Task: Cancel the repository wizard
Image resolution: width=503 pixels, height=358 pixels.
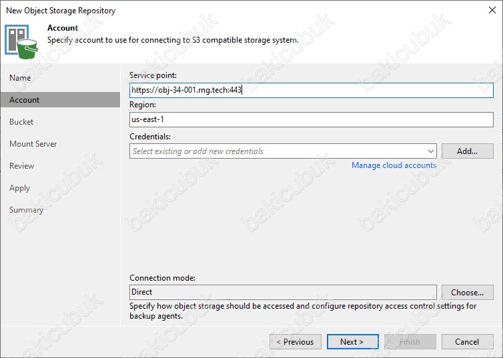Action: tap(468, 342)
